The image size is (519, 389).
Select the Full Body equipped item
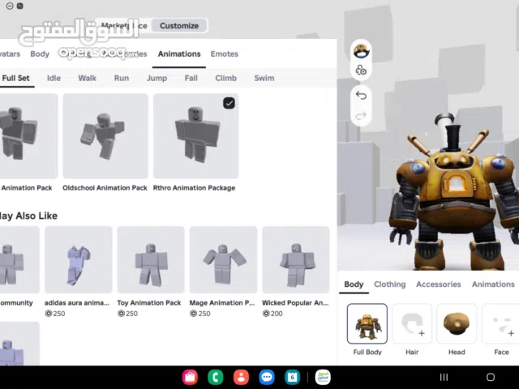[367, 324]
